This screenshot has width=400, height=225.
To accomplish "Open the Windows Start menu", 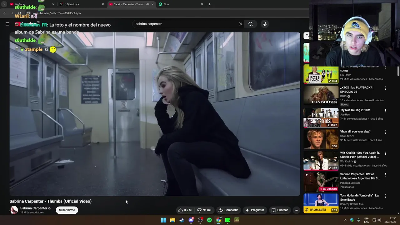I will click(x=163, y=220).
